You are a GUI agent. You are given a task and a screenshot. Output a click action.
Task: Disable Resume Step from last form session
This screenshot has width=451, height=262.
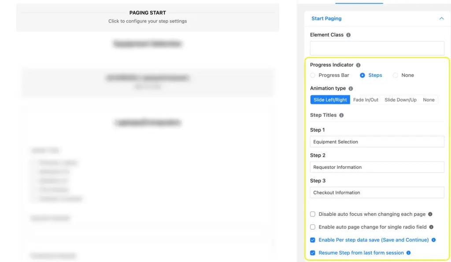click(x=313, y=252)
